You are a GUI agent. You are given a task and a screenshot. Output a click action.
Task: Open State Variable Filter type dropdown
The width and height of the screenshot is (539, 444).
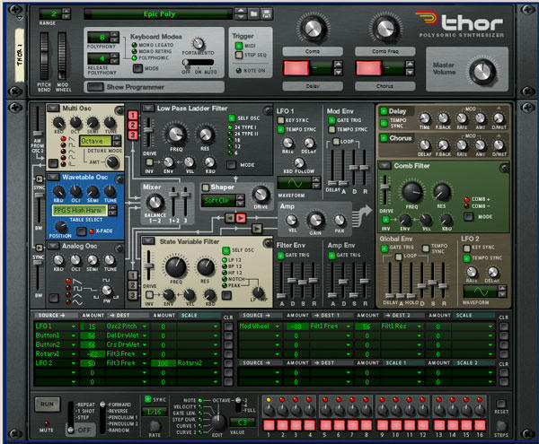148,241
